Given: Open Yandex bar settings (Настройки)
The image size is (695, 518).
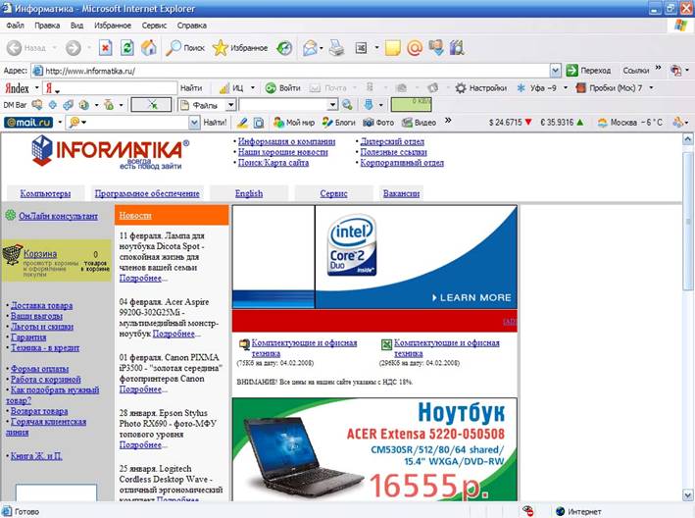Looking at the screenshot, I should point(480,88).
